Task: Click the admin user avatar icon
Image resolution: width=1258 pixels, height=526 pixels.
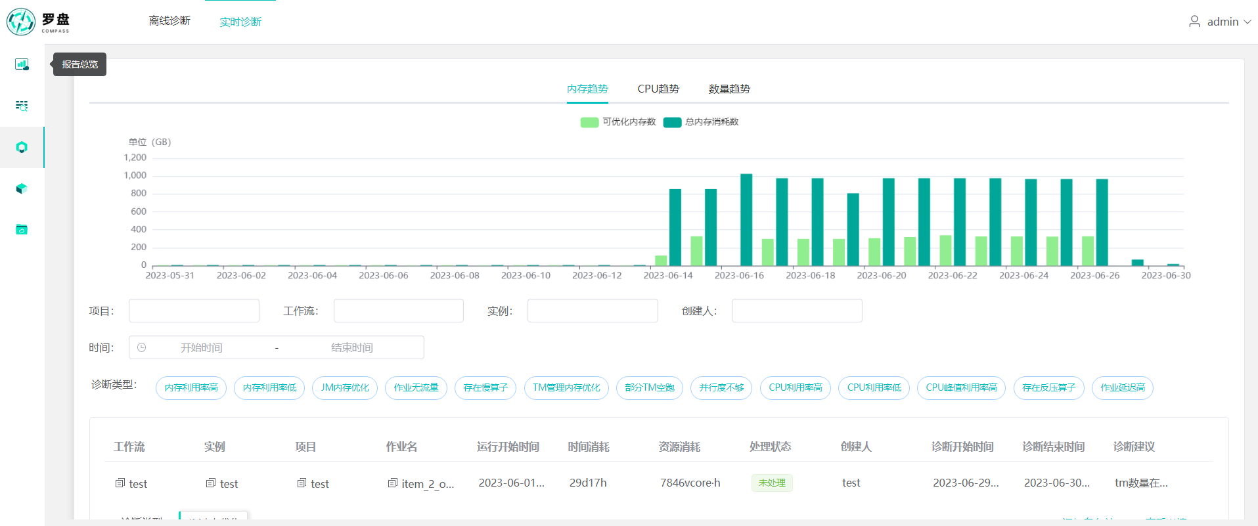Action: click(1194, 22)
